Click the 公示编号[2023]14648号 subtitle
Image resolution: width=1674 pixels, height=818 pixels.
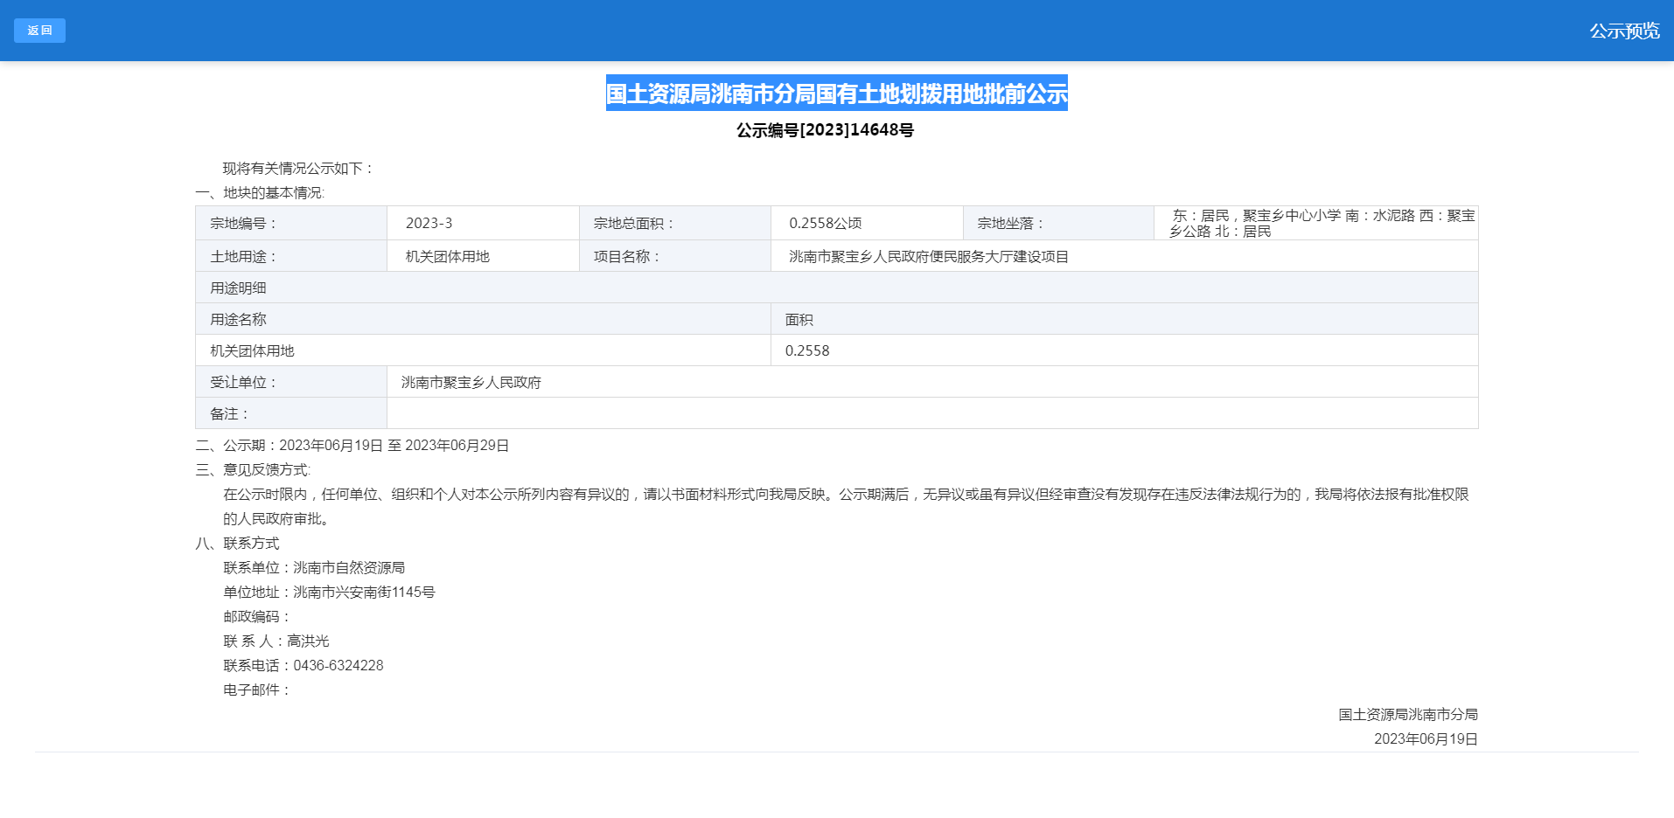tap(825, 130)
